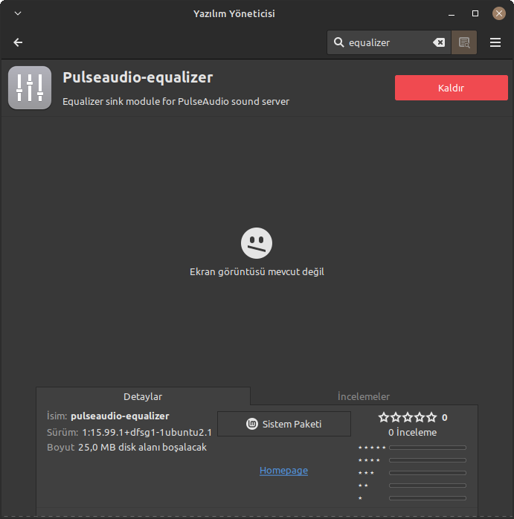The height and width of the screenshot is (519, 514).
Task: Click the search field containing equalizer
Action: pos(388,42)
